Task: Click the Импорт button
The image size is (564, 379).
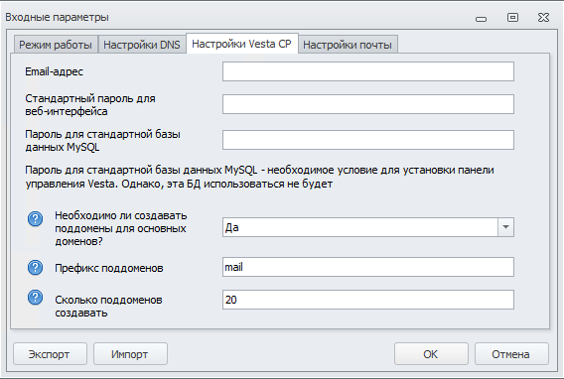Action: pyautogui.click(x=130, y=354)
